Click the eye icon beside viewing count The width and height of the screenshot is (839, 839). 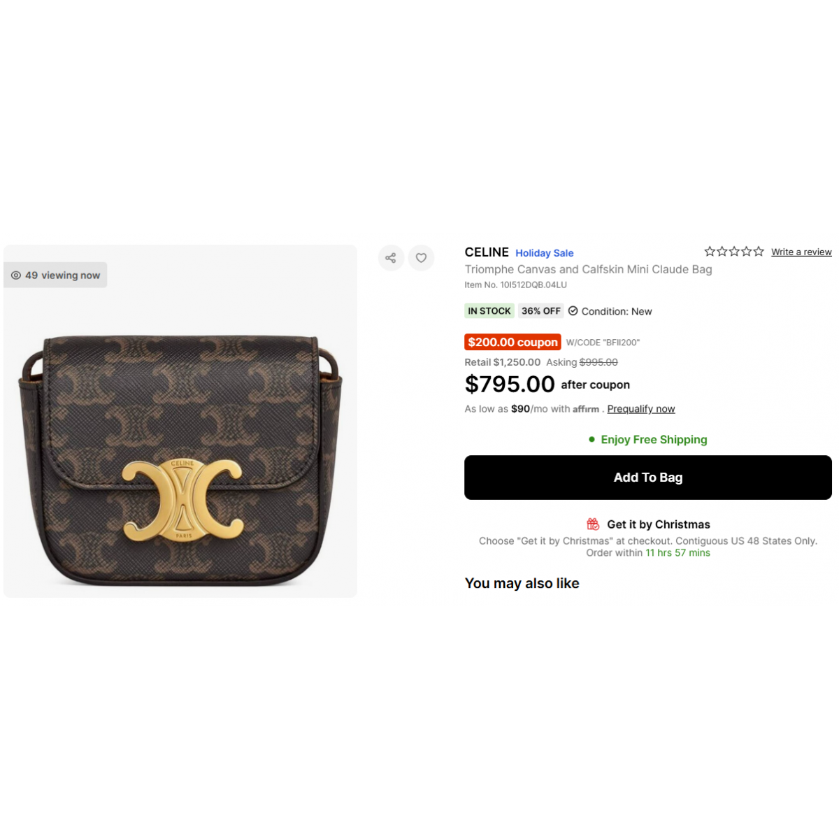[x=16, y=275]
